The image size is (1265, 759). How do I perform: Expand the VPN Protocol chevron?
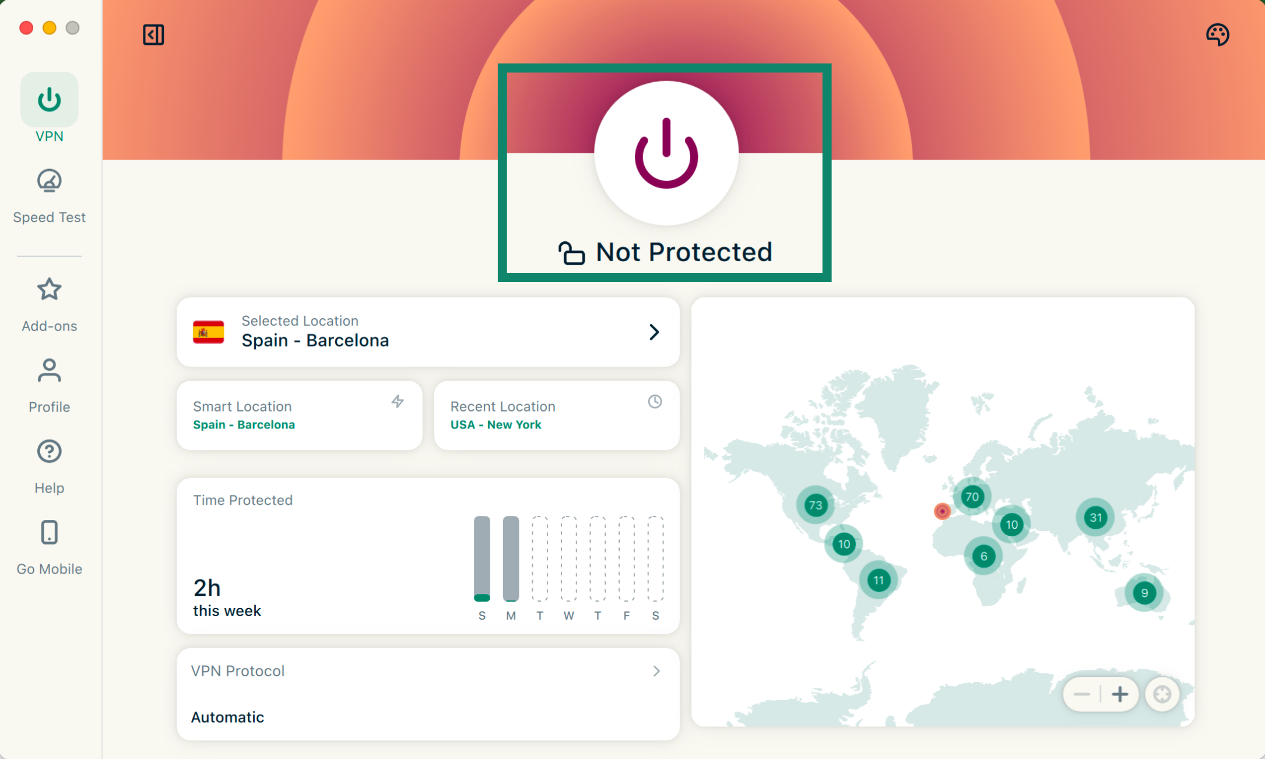click(656, 671)
